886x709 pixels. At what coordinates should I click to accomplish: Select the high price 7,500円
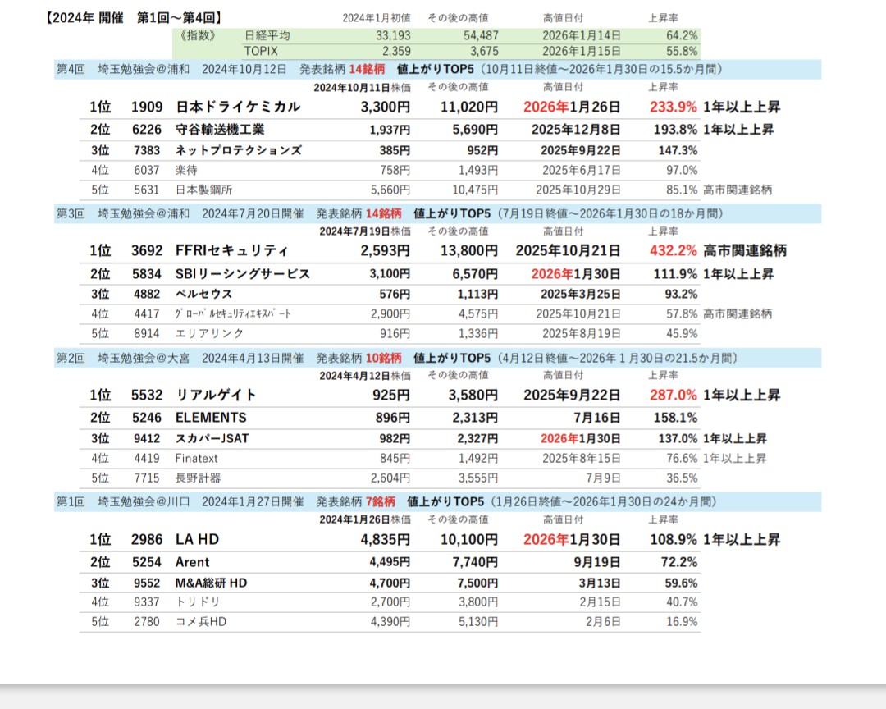click(477, 583)
